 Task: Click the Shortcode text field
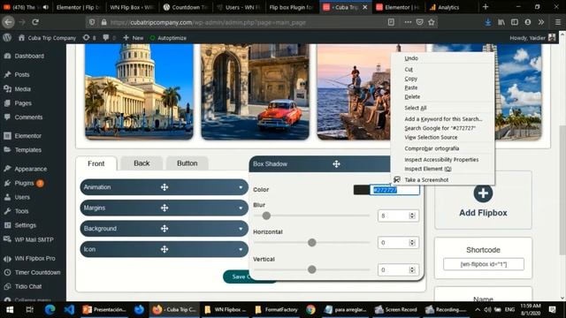coord(484,264)
